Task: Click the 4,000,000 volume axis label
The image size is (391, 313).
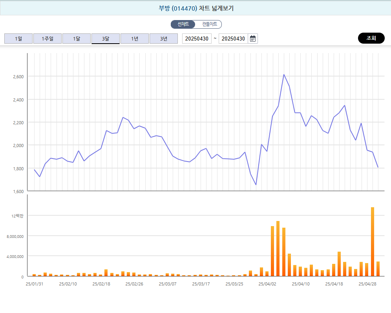Action: coord(15,256)
